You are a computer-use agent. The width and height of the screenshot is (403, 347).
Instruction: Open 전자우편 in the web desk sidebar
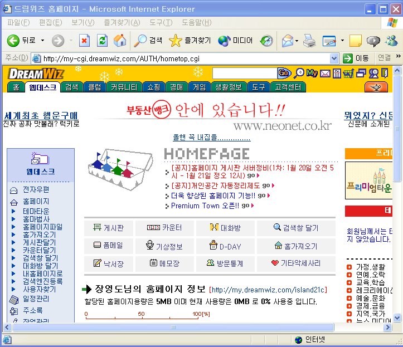tap(36, 189)
